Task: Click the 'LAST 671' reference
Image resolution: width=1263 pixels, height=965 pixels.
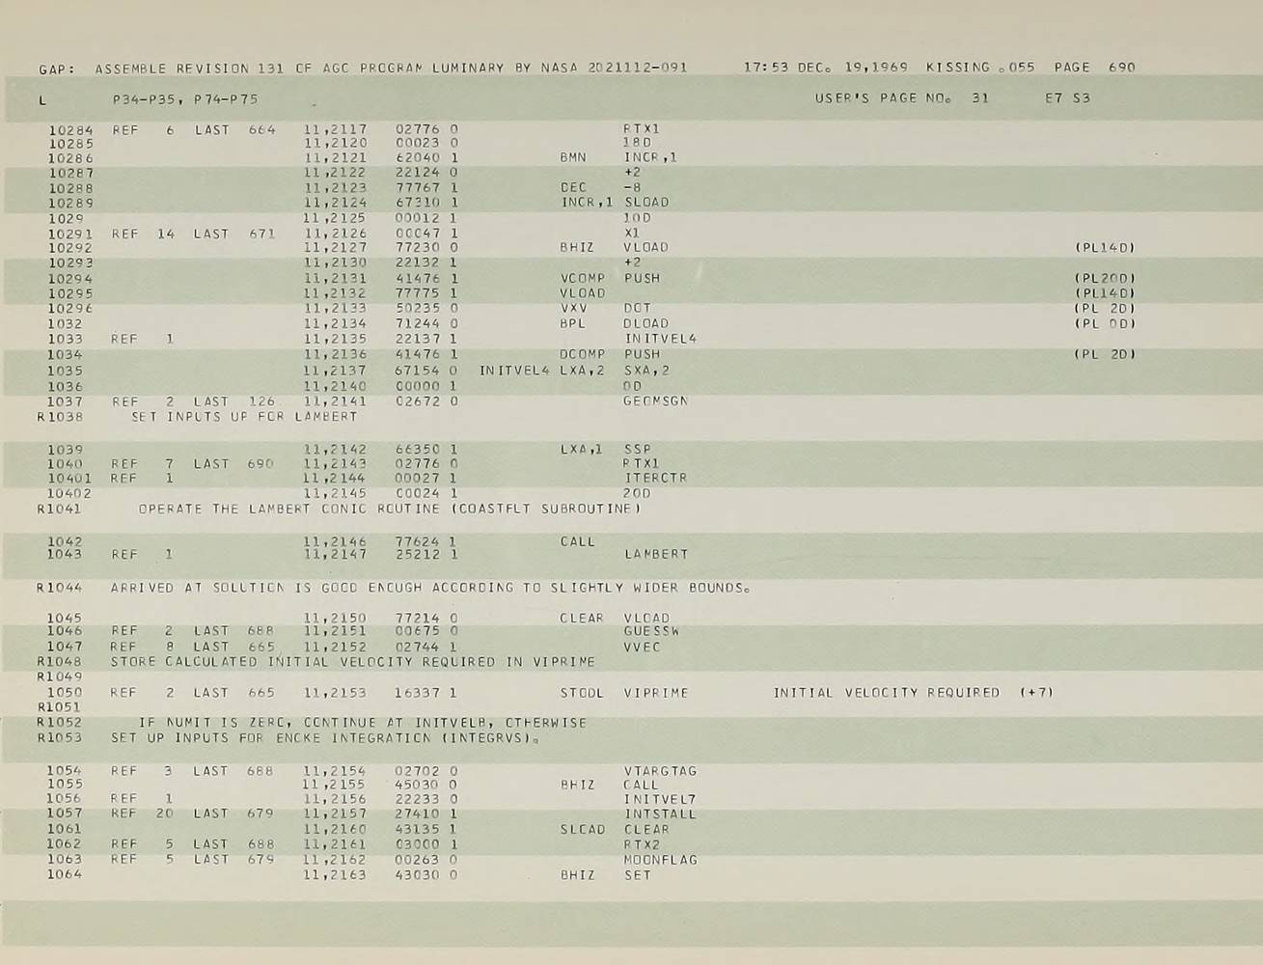Action: pos(234,234)
